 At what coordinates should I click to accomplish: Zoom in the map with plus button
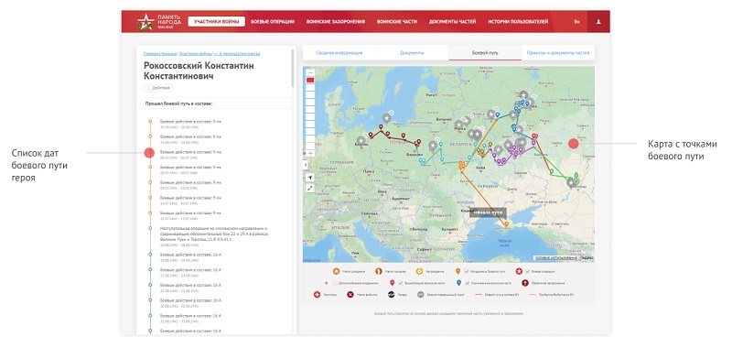tap(310, 153)
